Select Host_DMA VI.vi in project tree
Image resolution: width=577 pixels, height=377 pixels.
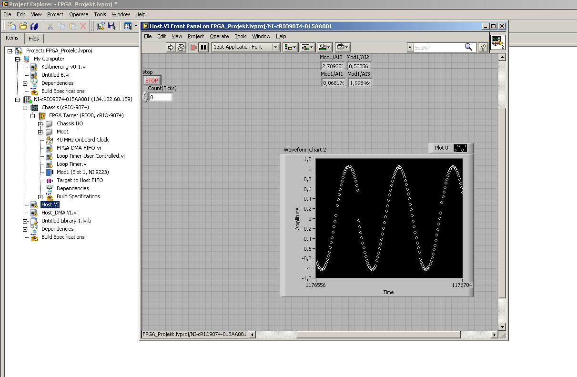click(x=59, y=213)
